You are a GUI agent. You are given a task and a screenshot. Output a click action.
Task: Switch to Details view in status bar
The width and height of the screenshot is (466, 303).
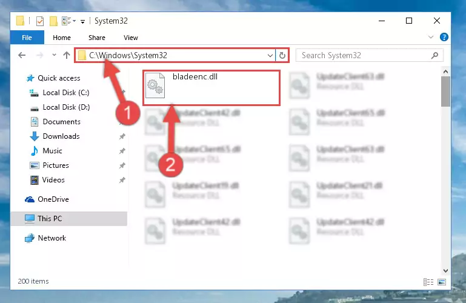[x=428, y=282]
